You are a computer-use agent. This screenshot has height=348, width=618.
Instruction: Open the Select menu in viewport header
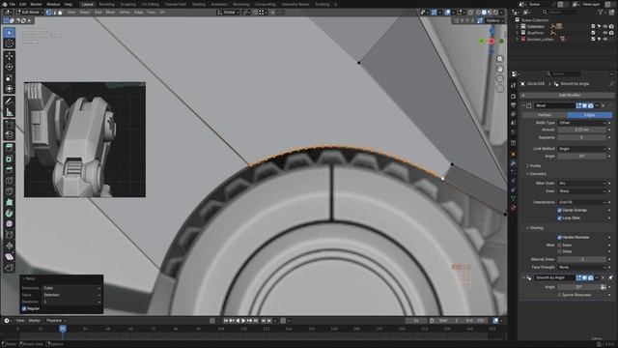click(85, 13)
